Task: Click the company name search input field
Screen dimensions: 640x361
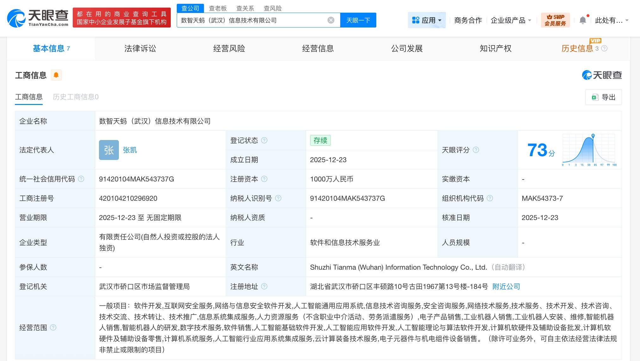Action: [x=253, y=20]
